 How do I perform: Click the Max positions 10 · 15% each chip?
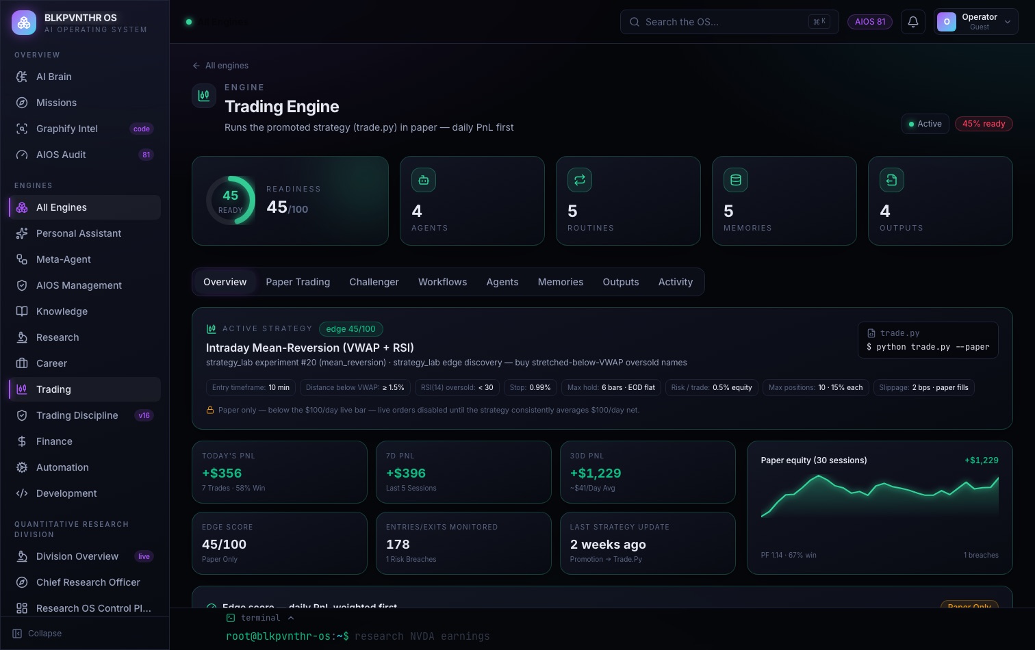tap(815, 387)
